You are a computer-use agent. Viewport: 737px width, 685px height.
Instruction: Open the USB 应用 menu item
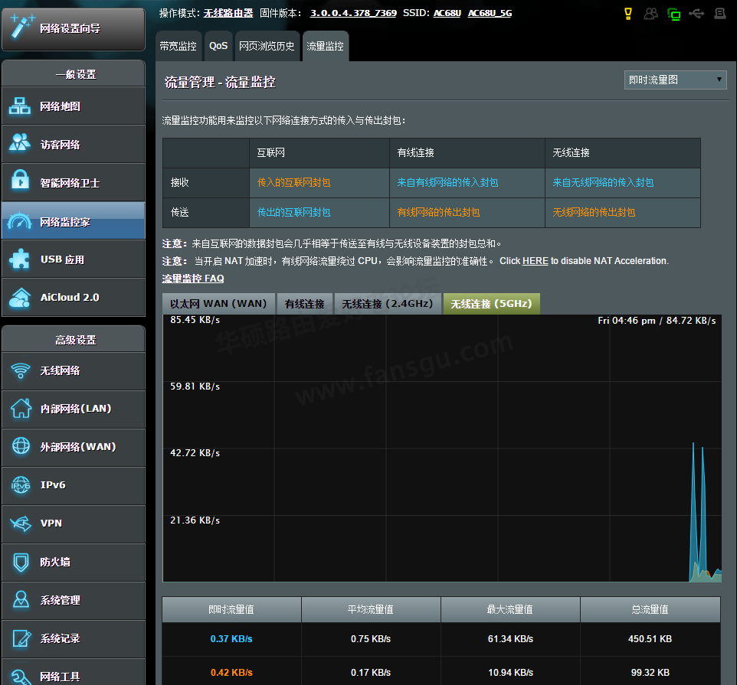(74, 259)
